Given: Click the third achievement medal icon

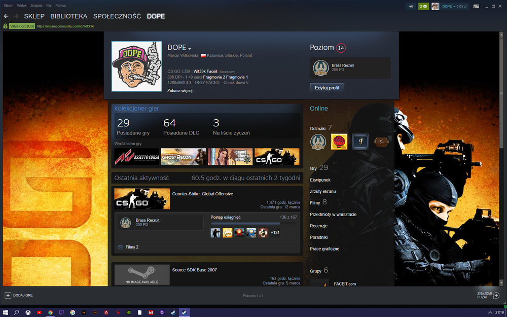Looking at the screenshot, I should 239,233.
